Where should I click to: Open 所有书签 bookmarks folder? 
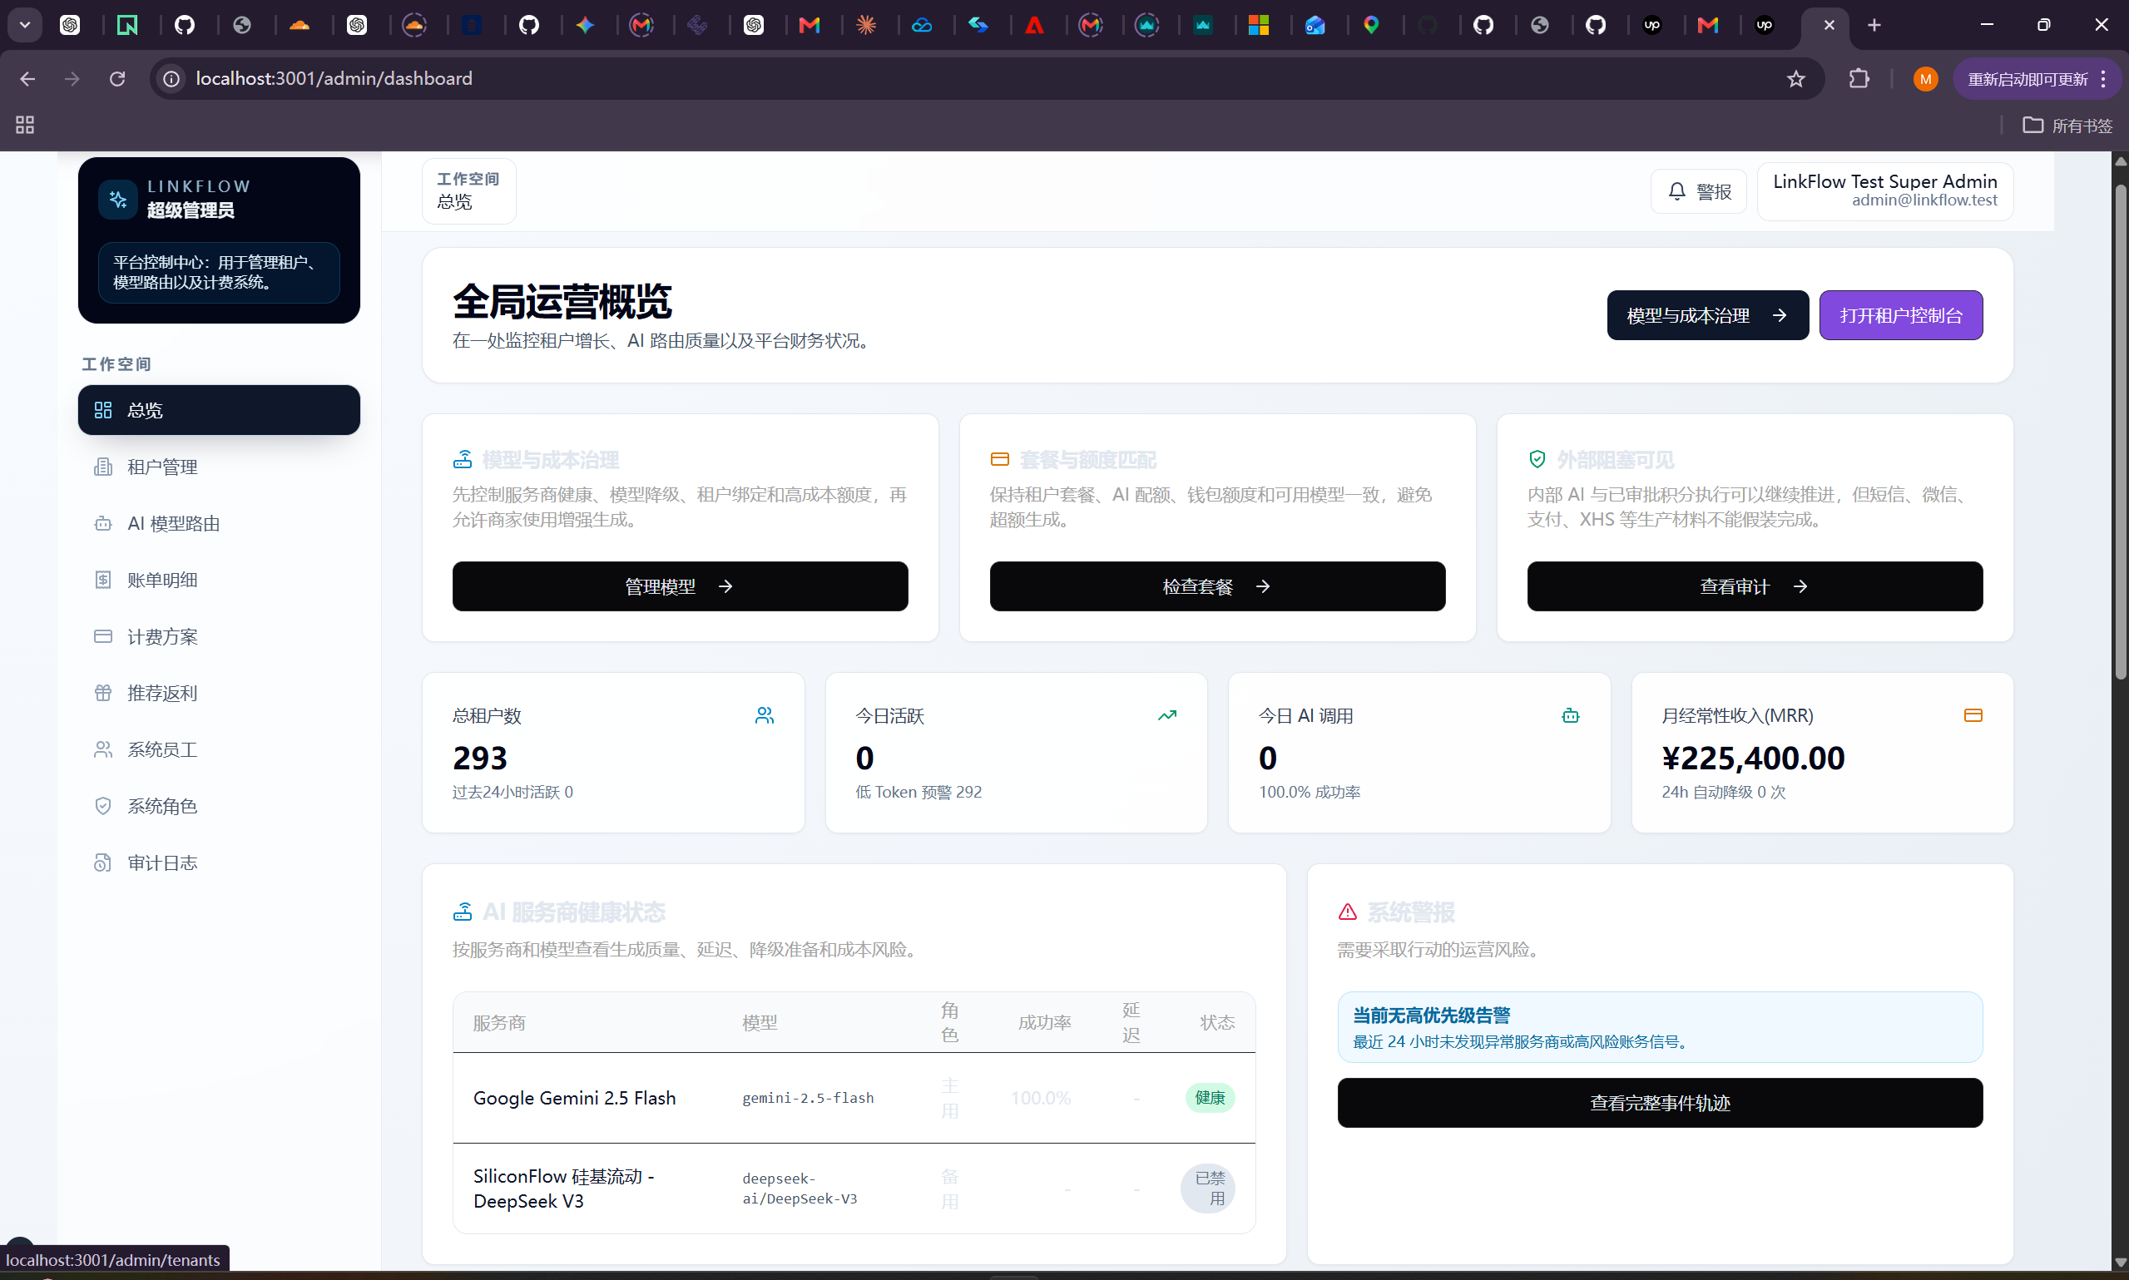click(2067, 125)
